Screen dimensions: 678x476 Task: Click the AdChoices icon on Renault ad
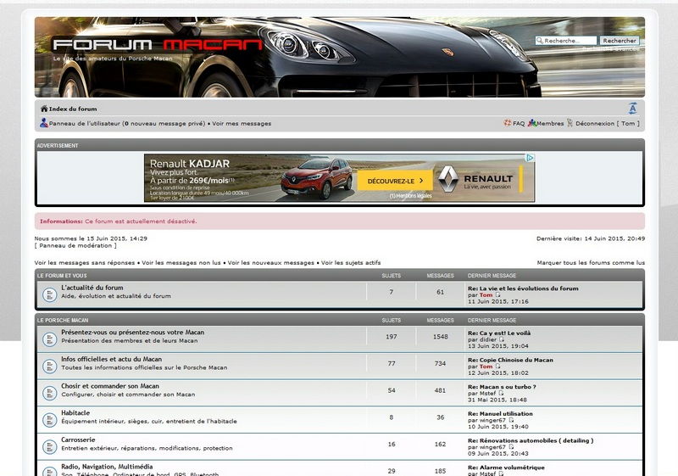point(531,158)
